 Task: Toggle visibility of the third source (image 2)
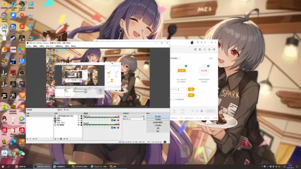click(x=79, y=120)
